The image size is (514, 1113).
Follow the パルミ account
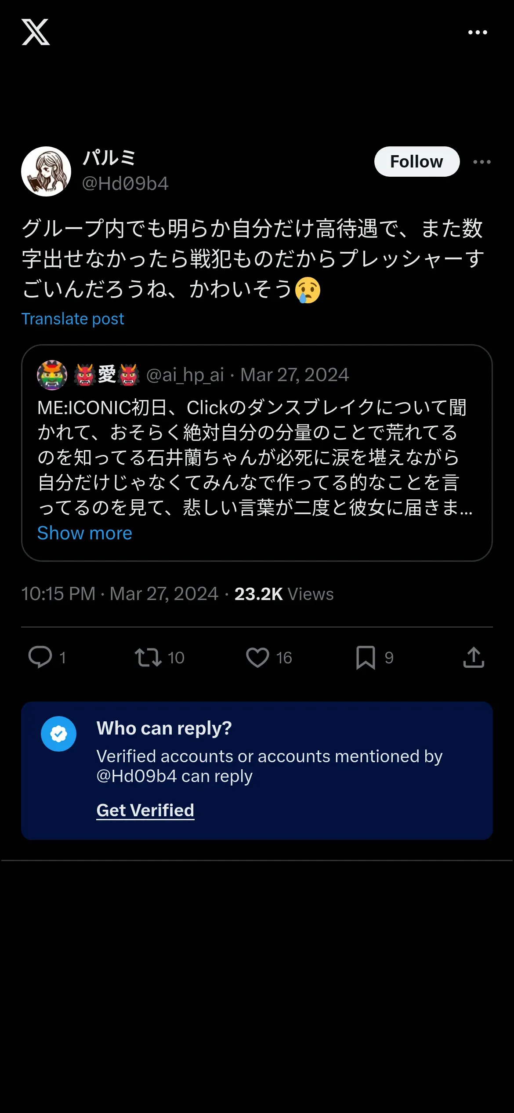click(x=416, y=162)
